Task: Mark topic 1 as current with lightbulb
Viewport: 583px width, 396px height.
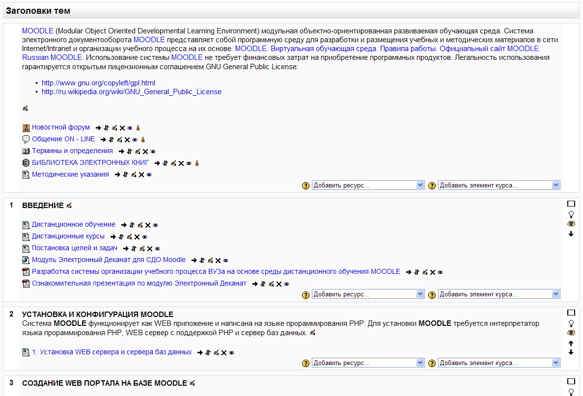Action: point(571,215)
